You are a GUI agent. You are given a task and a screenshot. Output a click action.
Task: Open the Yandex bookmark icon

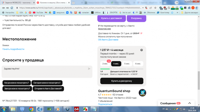[30, 12]
